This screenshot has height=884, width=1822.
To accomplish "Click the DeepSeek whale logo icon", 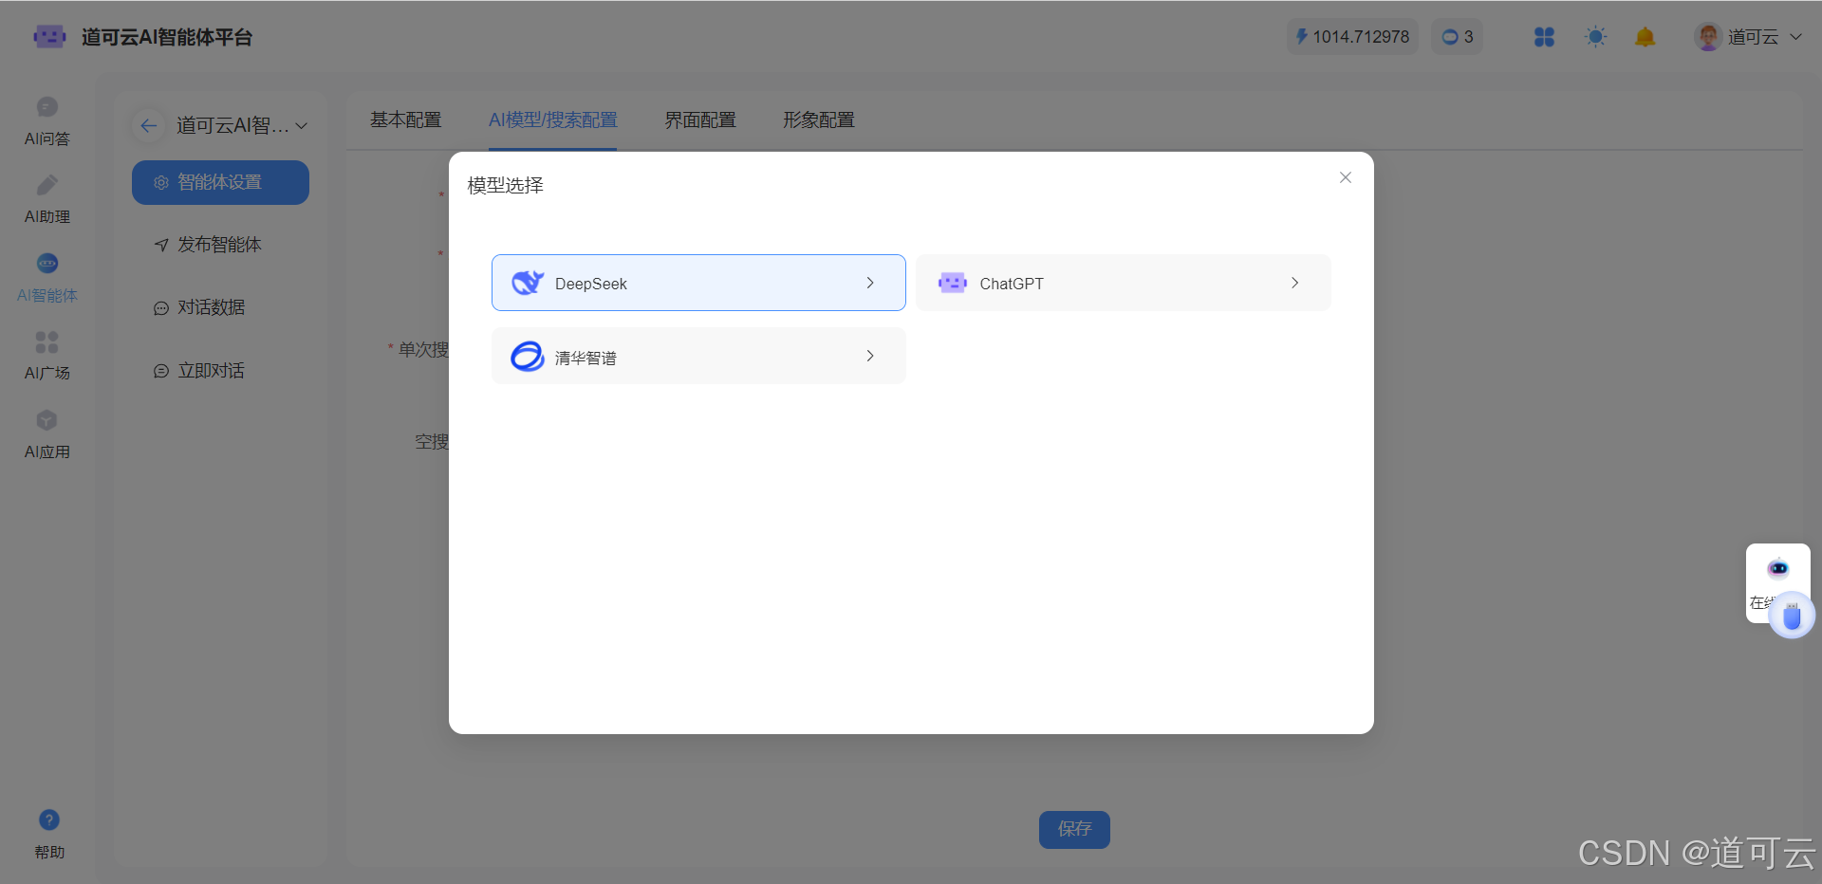I will tap(528, 283).
